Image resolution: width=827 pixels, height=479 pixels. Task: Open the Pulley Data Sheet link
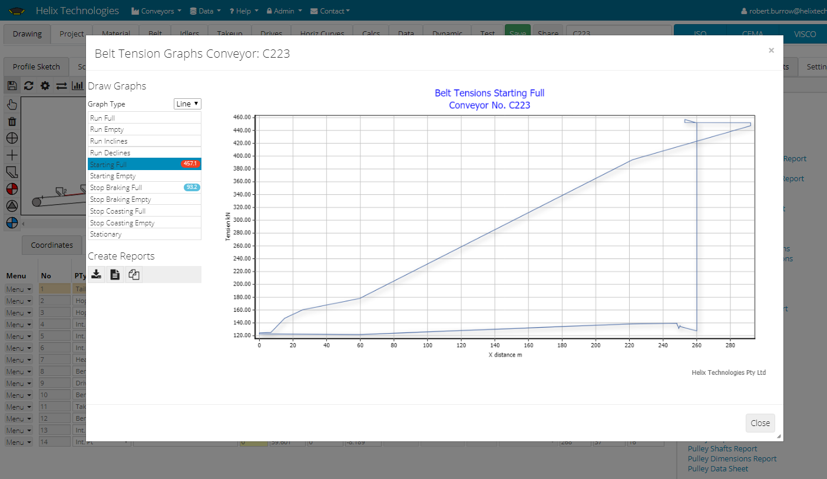coord(717,469)
